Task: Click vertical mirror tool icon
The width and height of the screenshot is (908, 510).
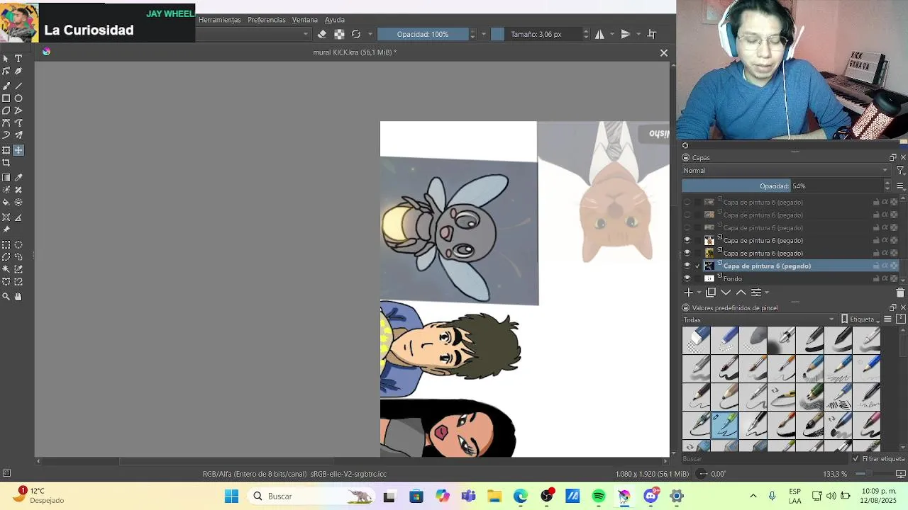Action: (x=626, y=34)
